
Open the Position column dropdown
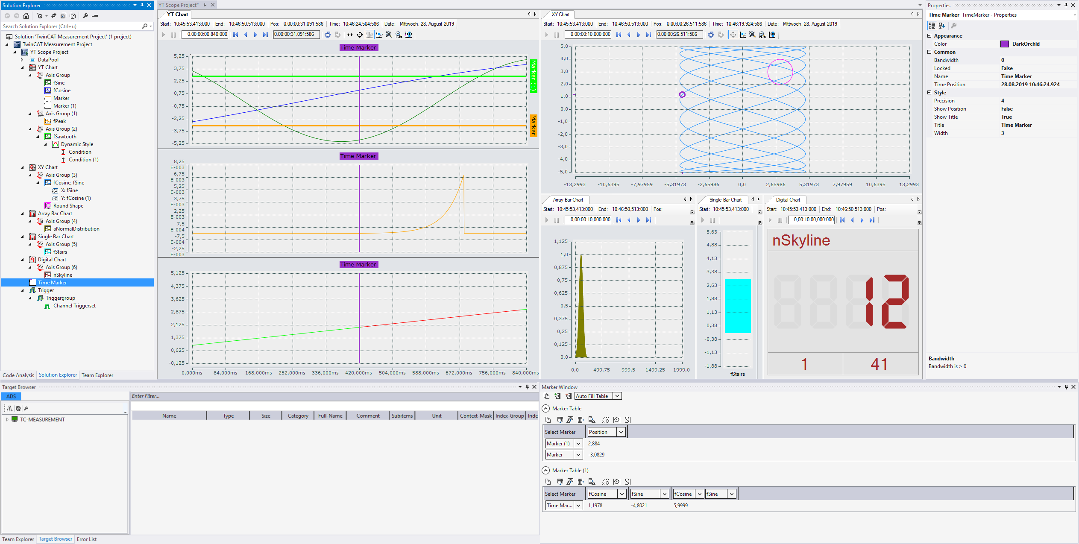pos(621,432)
